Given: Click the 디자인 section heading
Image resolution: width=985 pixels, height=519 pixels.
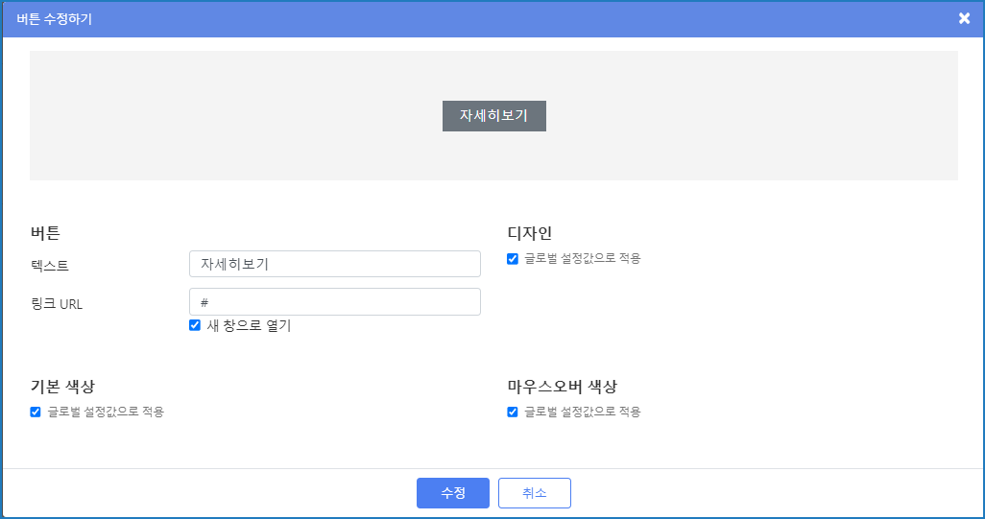Looking at the screenshot, I should click(529, 232).
